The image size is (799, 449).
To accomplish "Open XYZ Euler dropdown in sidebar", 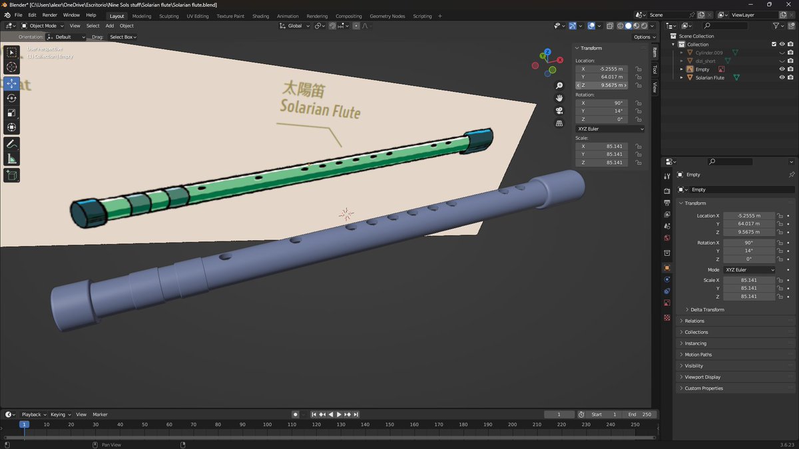I will pyautogui.click(x=610, y=129).
